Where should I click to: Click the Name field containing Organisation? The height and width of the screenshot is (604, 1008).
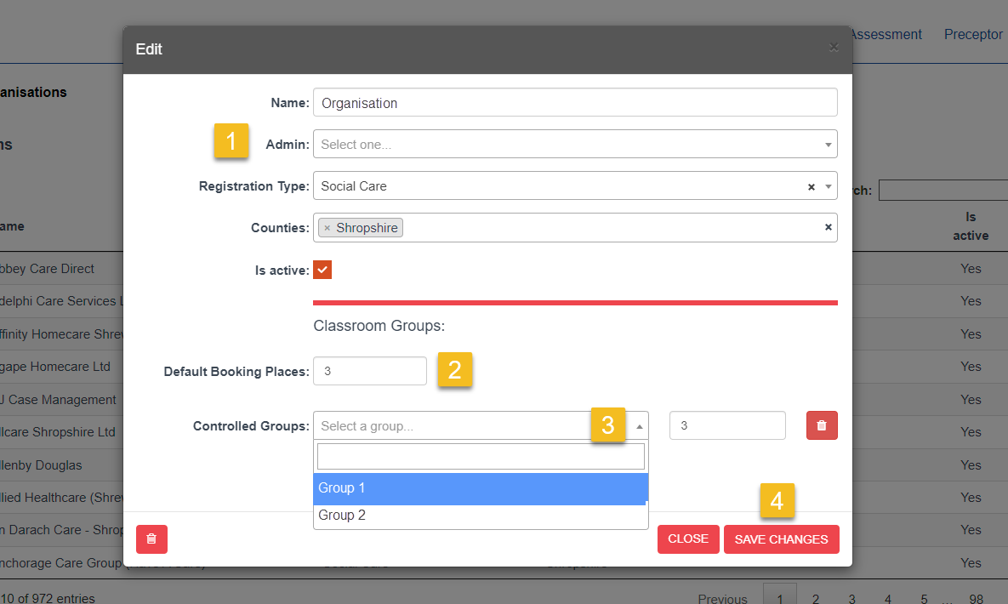pyautogui.click(x=575, y=102)
